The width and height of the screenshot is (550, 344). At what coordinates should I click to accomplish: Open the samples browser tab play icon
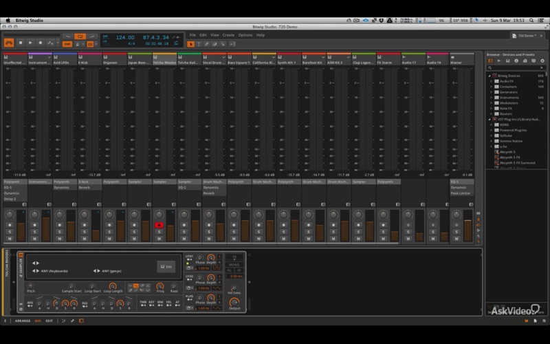(x=499, y=61)
